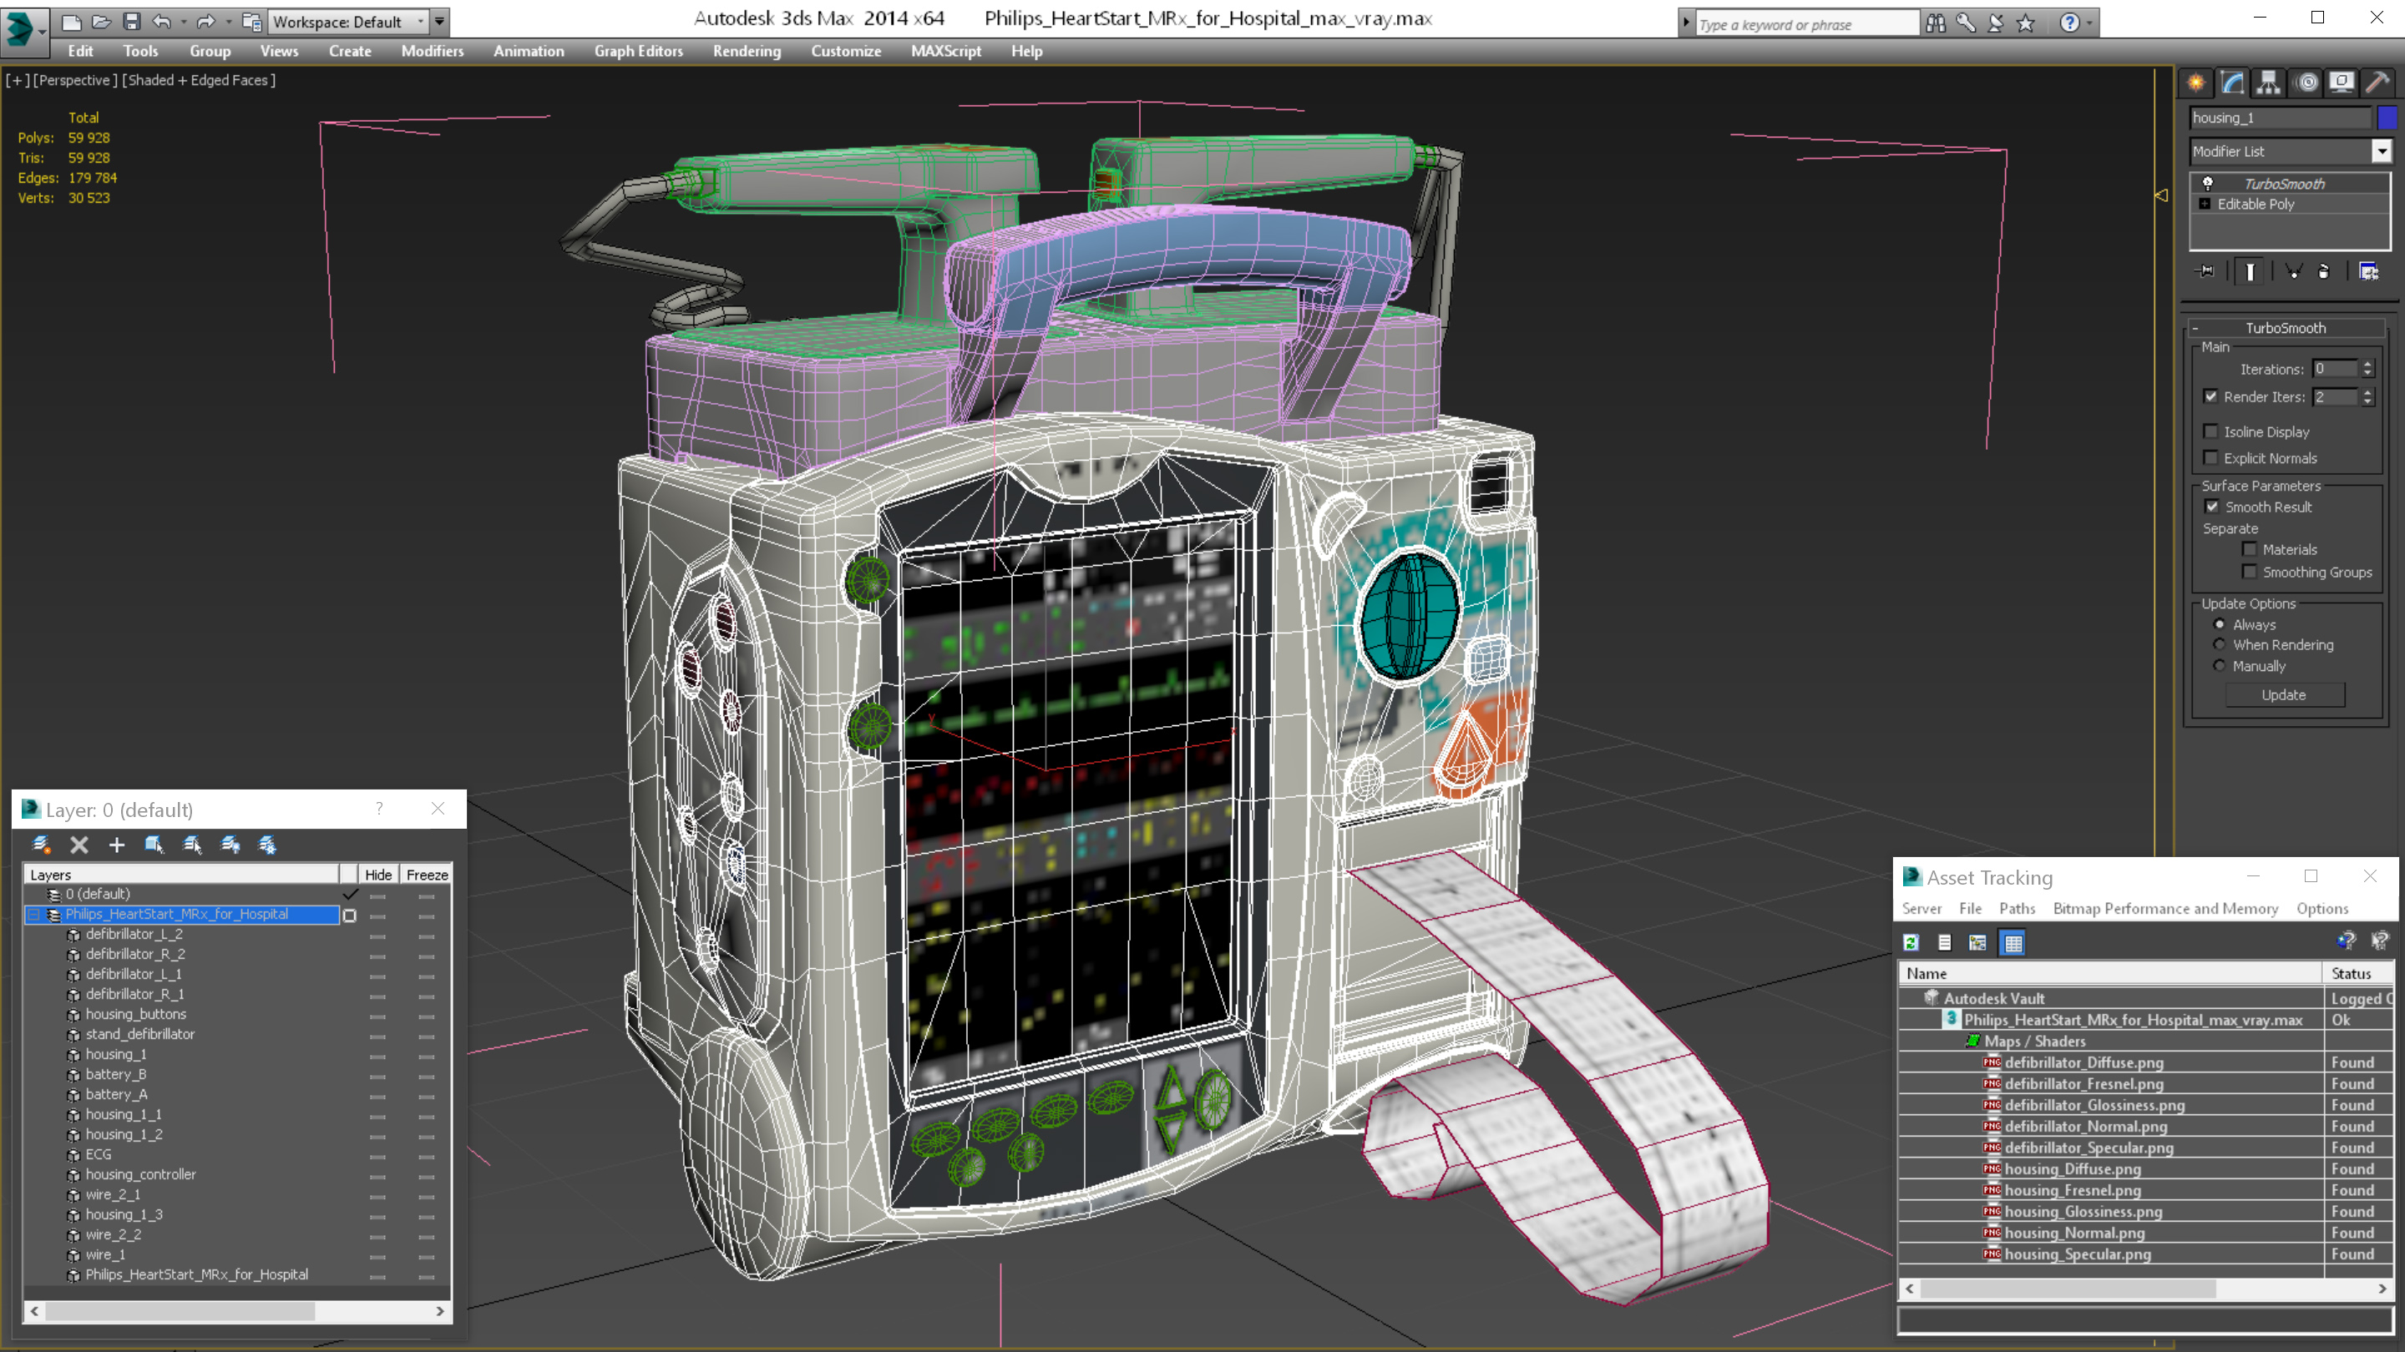2405x1352 pixels.
Task: Click Create New Layer icon
Action: 41,845
